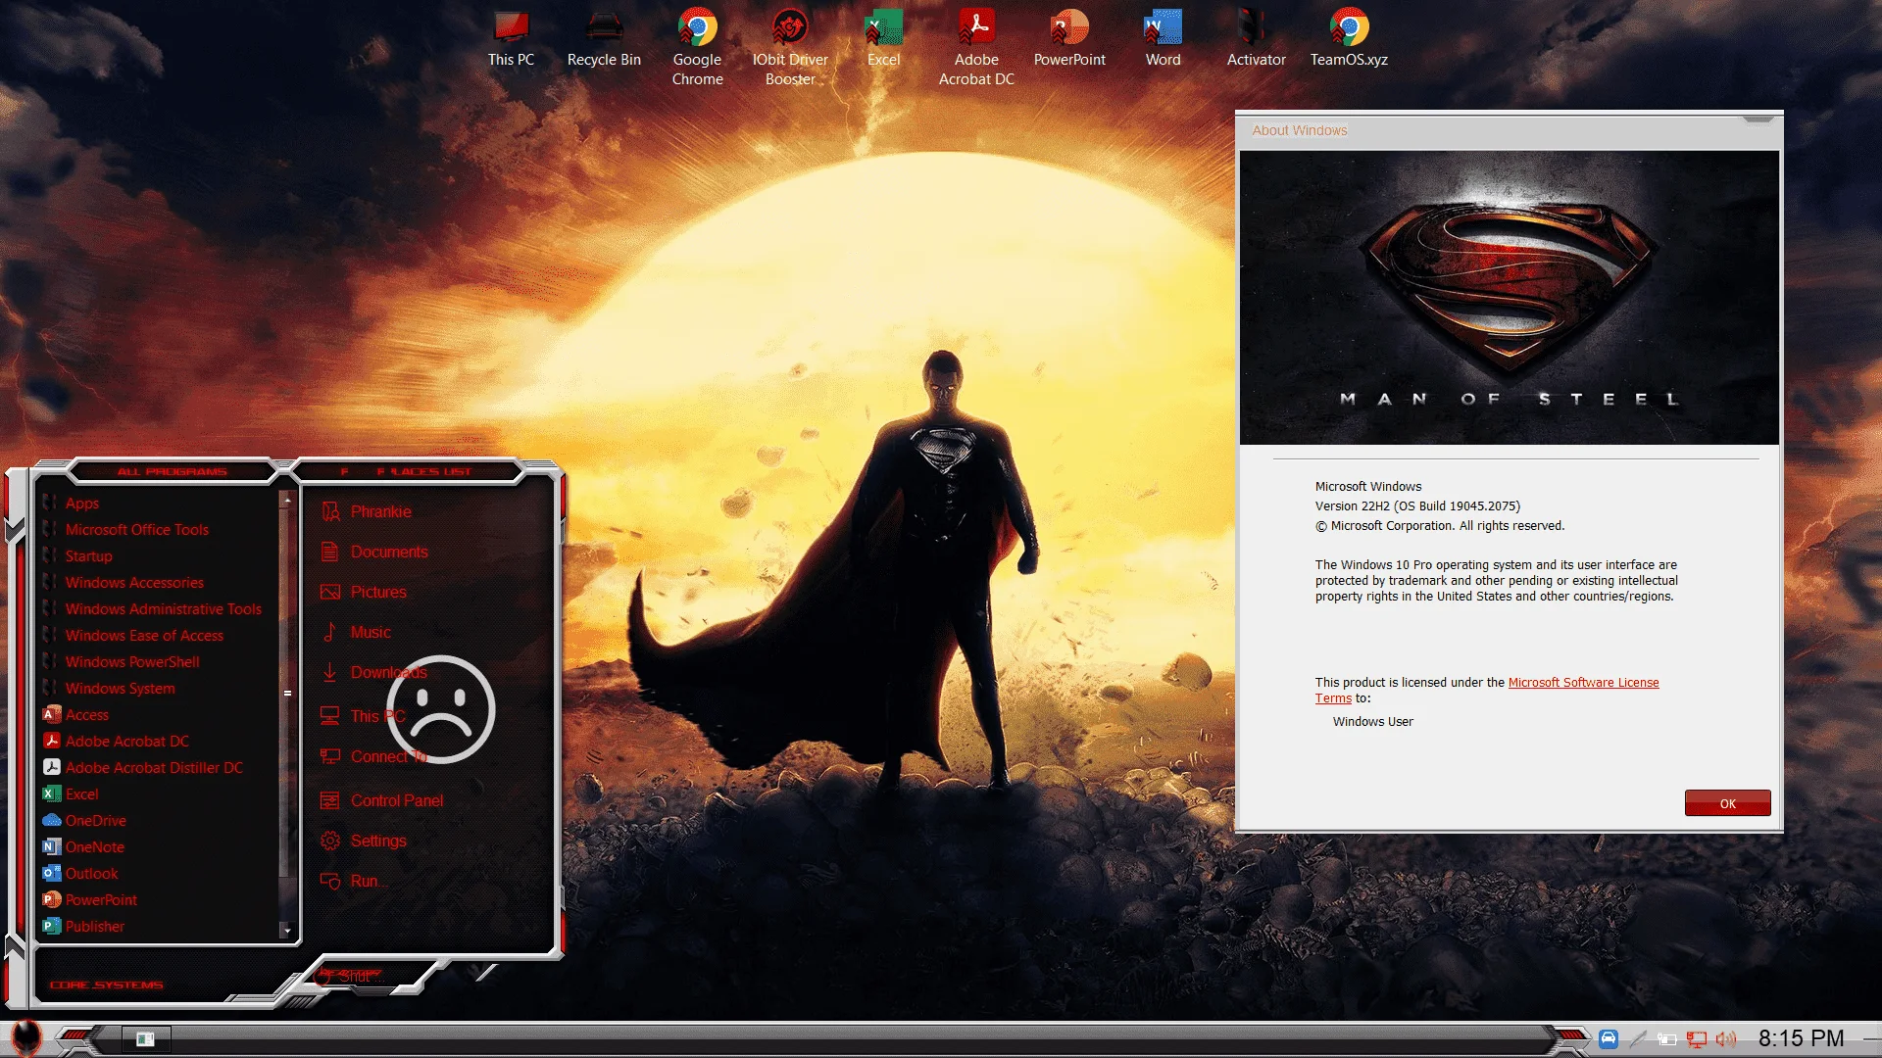Click OK in About Windows dialog
This screenshot has height=1058, width=1882.
pyautogui.click(x=1727, y=803)
